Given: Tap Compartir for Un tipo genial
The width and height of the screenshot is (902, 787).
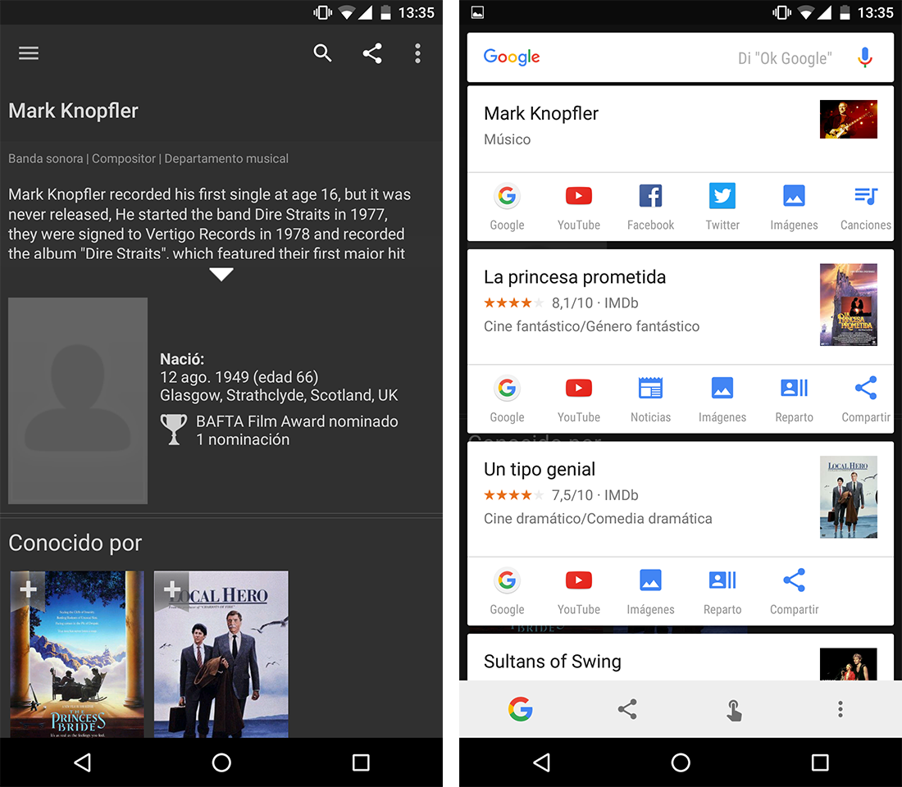Looking at the screenshot, I should click(794, 591).
